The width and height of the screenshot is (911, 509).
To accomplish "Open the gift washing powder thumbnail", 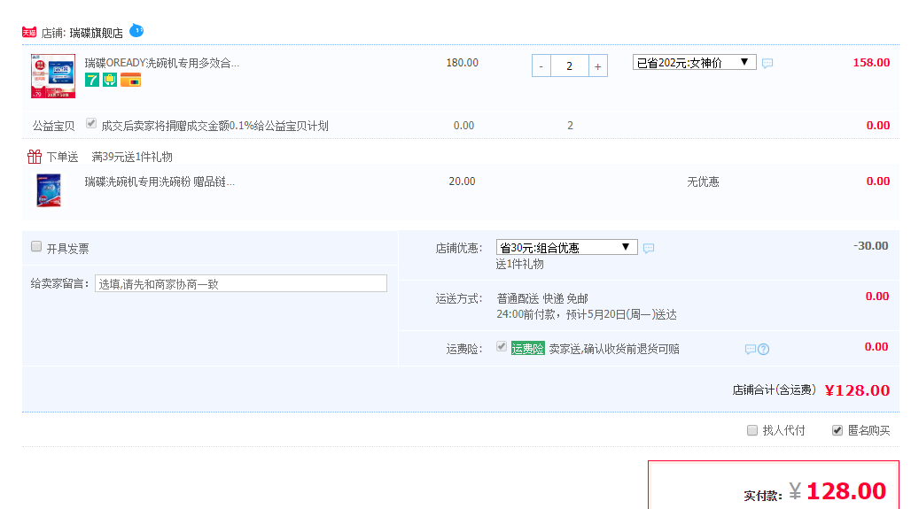I will pos(49,190).
